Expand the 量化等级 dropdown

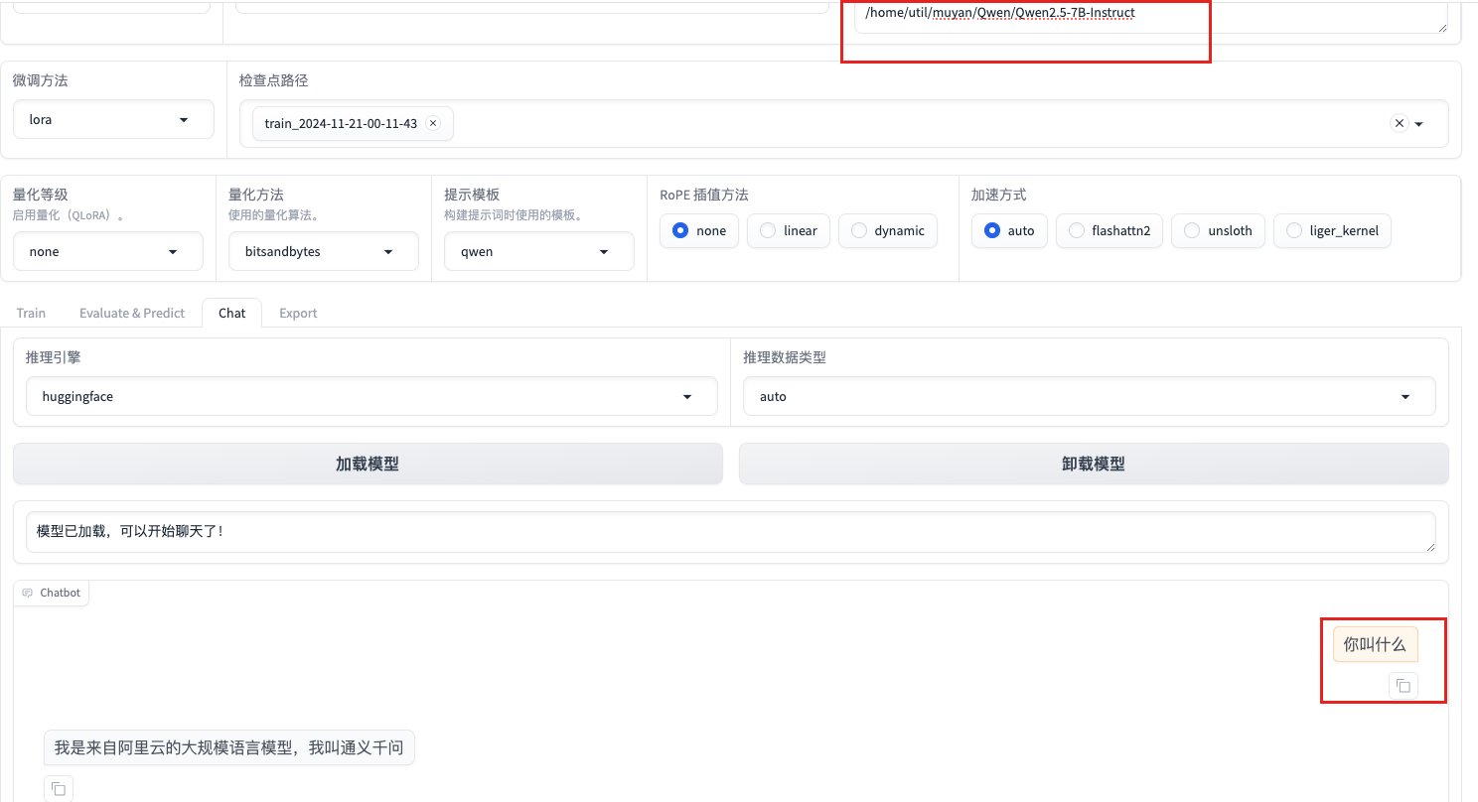click(107, 251)
